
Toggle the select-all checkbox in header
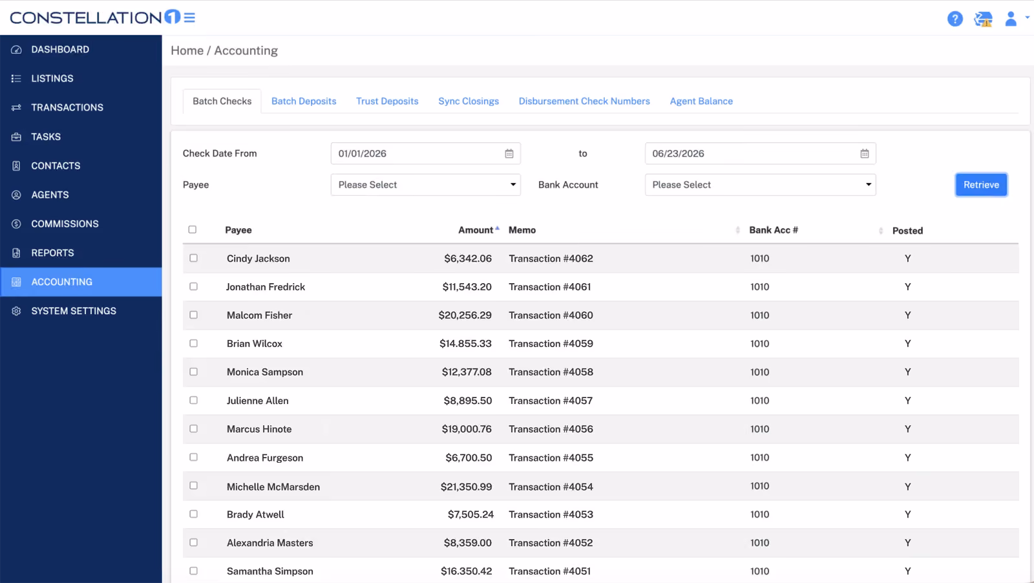pyautogui.click(x=193, y=229)
